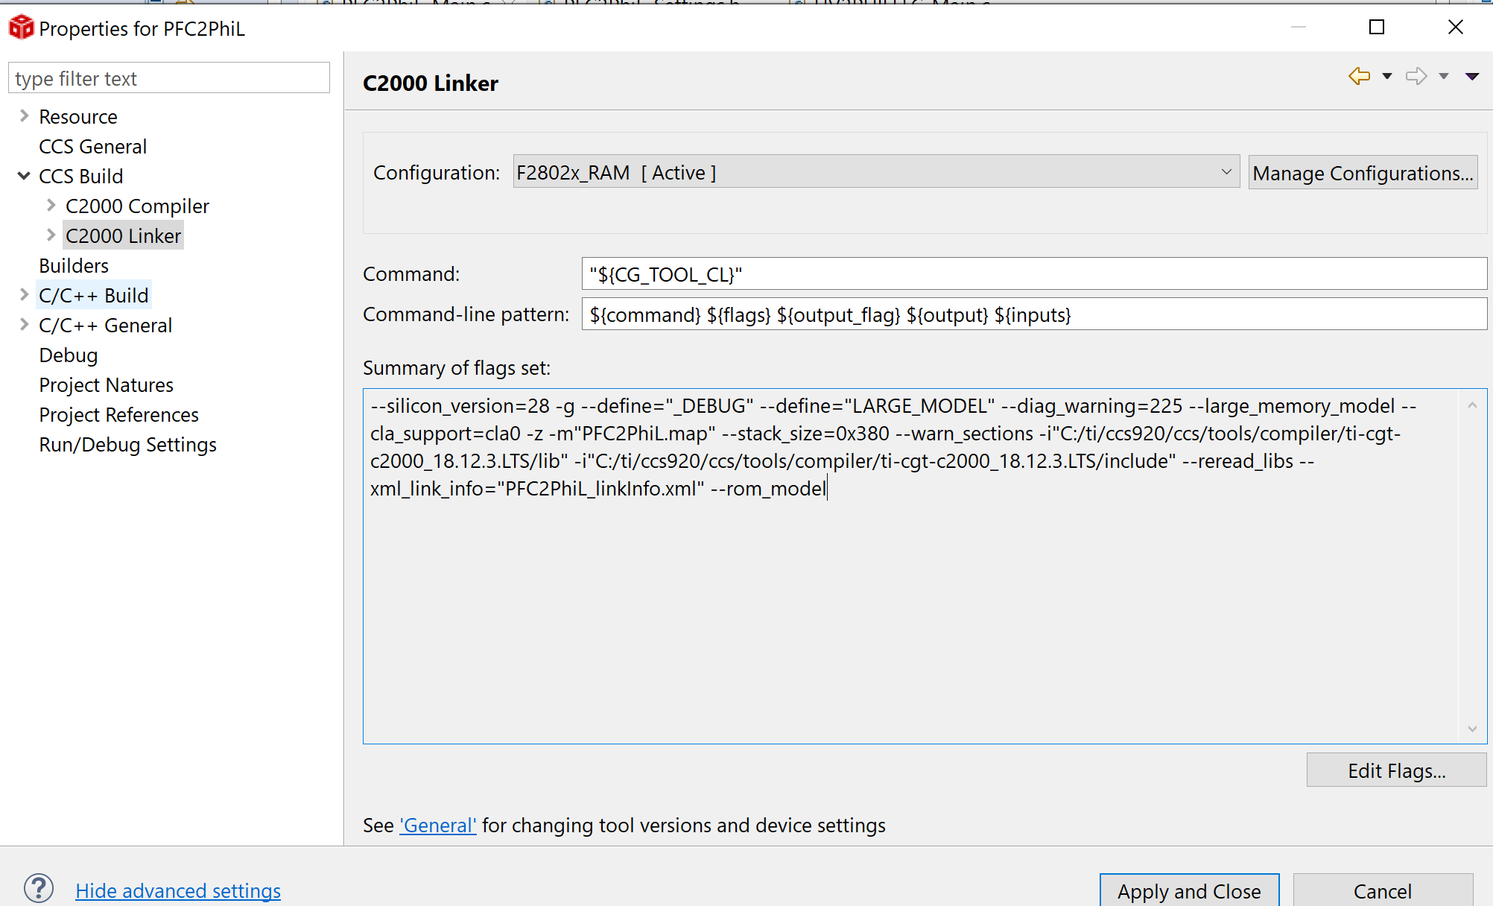Click the Edit Flags button
The height and width of the screenshot is (906, 1493).
point(1396,770)
